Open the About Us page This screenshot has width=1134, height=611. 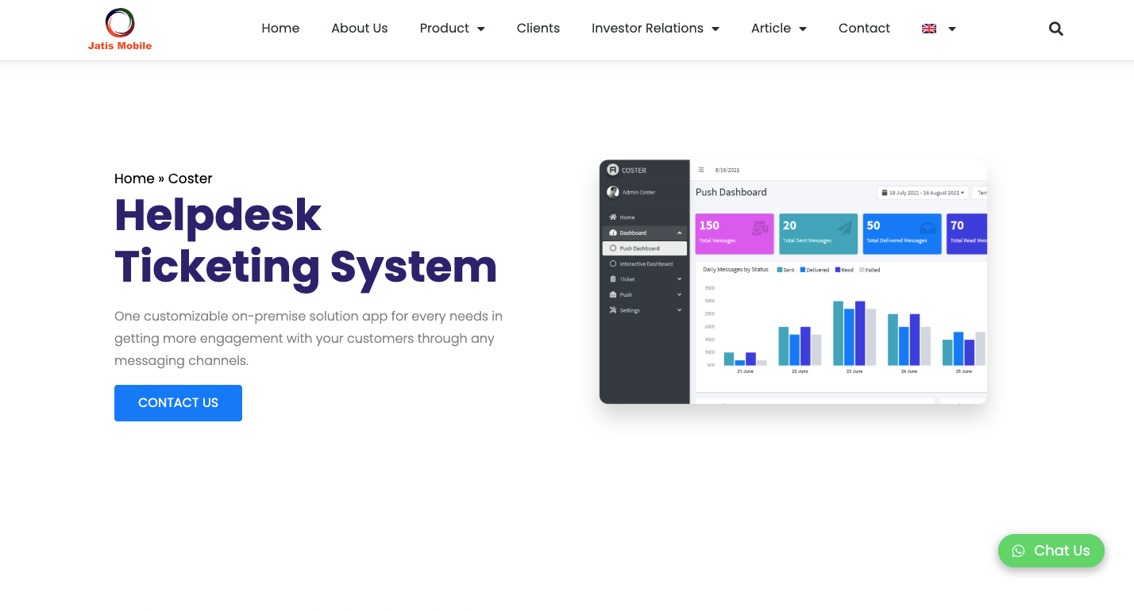(x=359, y=29)
